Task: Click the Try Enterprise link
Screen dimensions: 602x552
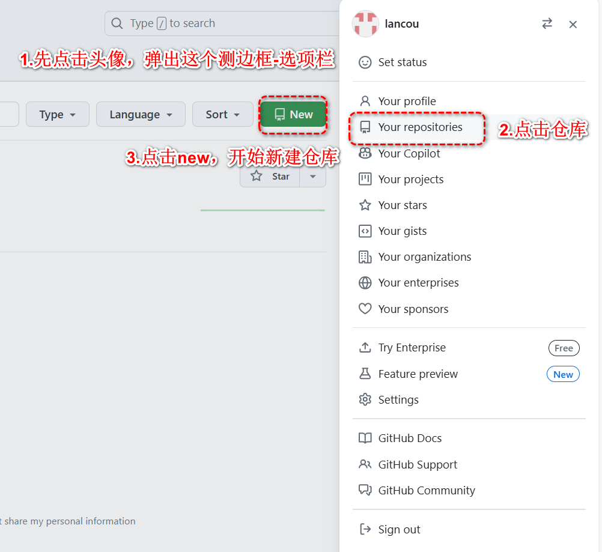Action: (x=412, y=347)
